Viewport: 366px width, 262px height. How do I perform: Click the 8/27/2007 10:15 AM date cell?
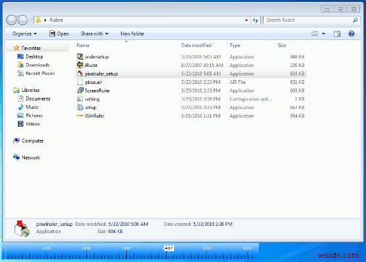pyautogui.click(x=202, y=65)
